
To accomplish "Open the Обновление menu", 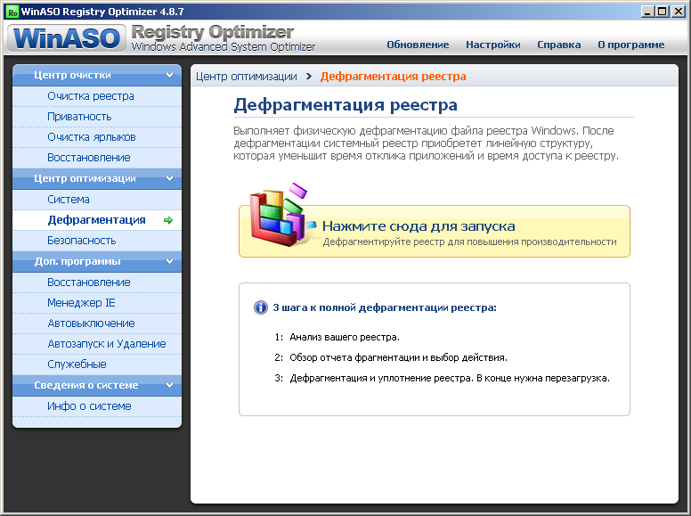I will pos(418,45).
